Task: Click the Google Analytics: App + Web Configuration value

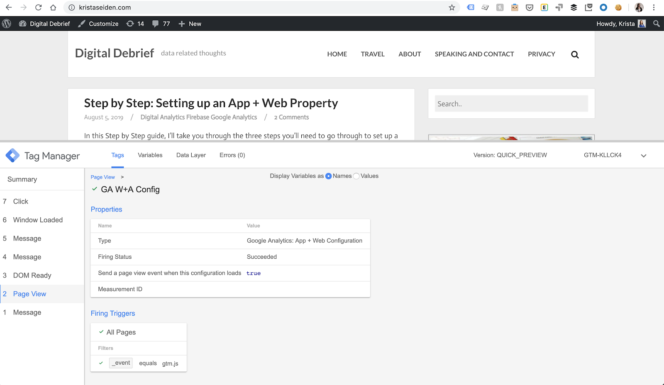Action: [305, 241]
